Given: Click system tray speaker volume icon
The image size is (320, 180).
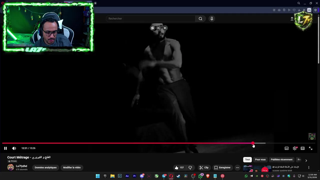Looking at the screenshot, I should point(303,176).
